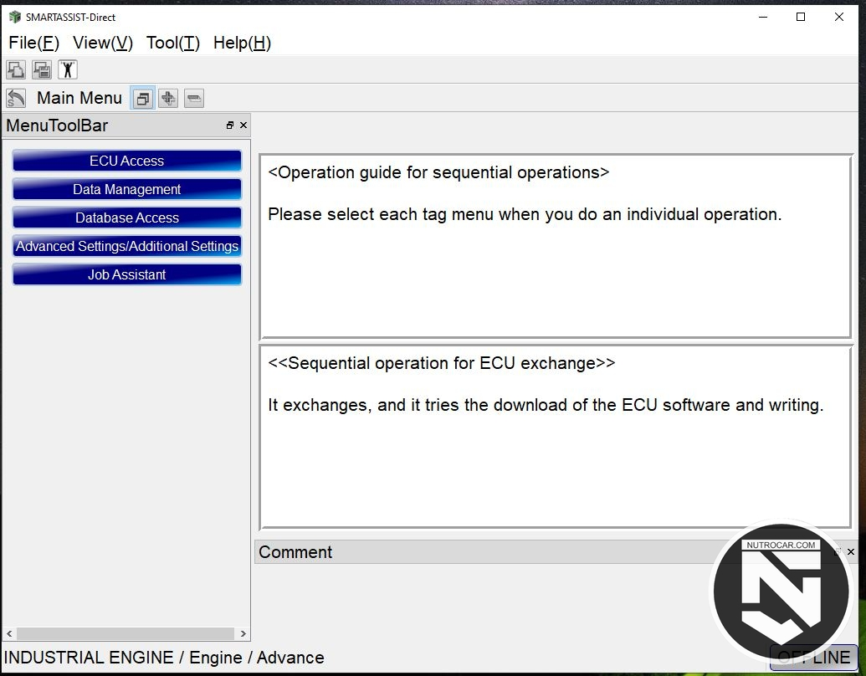Open the File menu
866x676 pixels.
(33, 43)
